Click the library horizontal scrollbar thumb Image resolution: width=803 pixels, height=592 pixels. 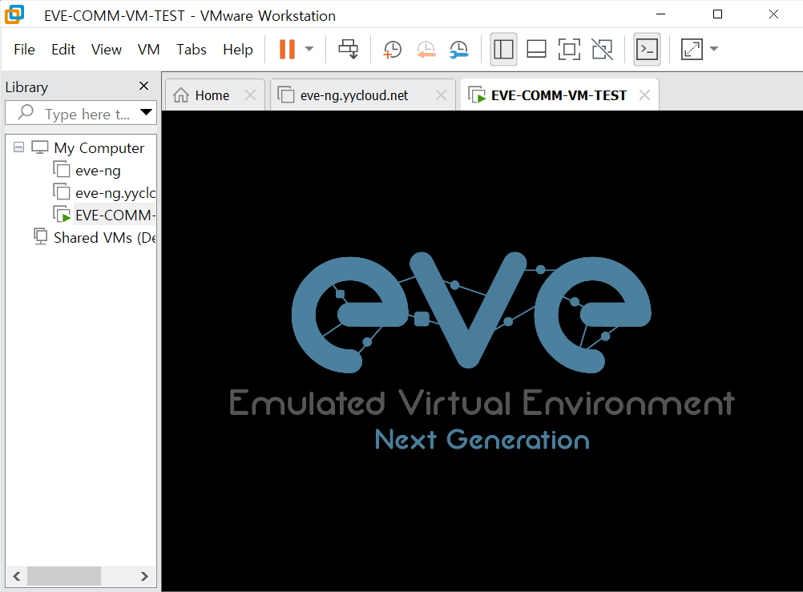(x=64, y=576)
